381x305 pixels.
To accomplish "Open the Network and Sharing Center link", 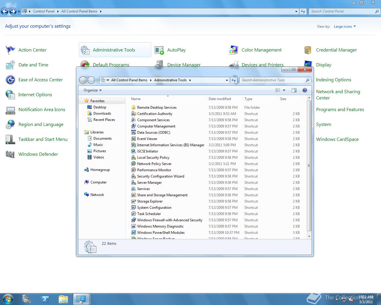I will pyautogui.click(x=338, y=95).
